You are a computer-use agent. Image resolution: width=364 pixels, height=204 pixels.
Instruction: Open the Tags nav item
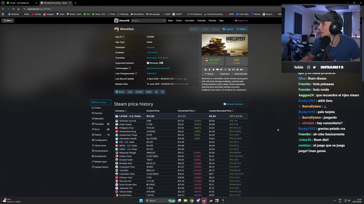(x=221, y=20)
